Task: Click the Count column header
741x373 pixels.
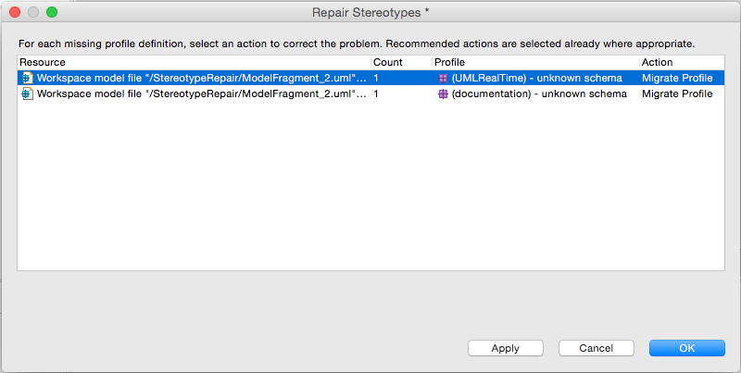Action: coord(387,62)
